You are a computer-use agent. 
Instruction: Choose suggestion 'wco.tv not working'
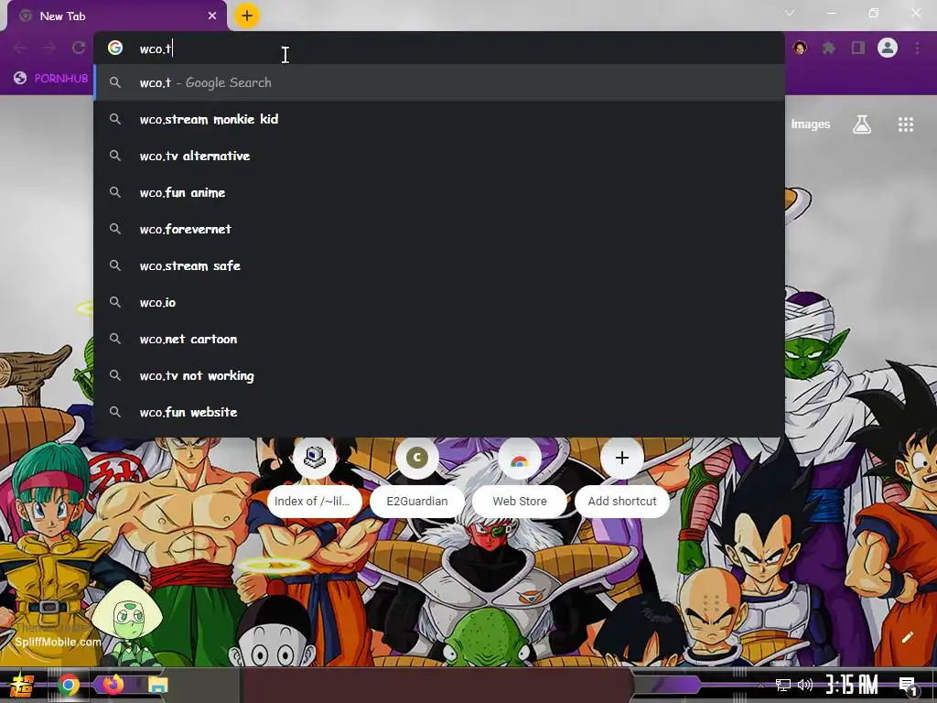[438, 375]
